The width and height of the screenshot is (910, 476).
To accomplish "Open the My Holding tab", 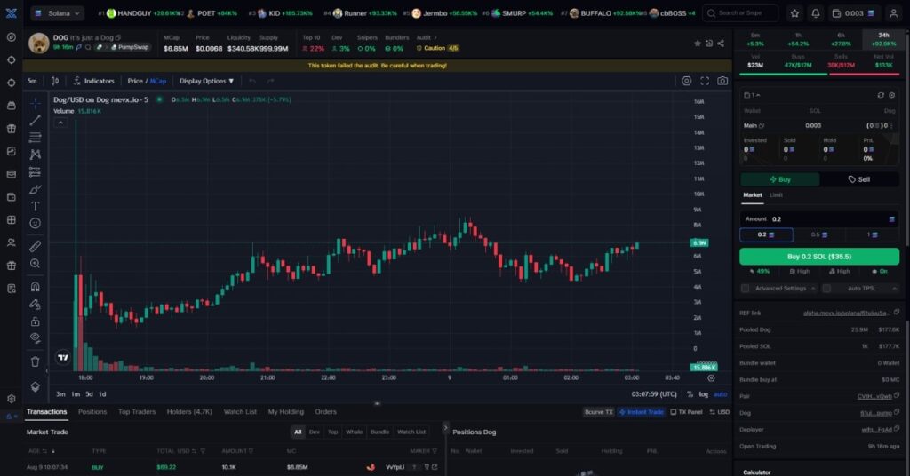I will (285, 412).
